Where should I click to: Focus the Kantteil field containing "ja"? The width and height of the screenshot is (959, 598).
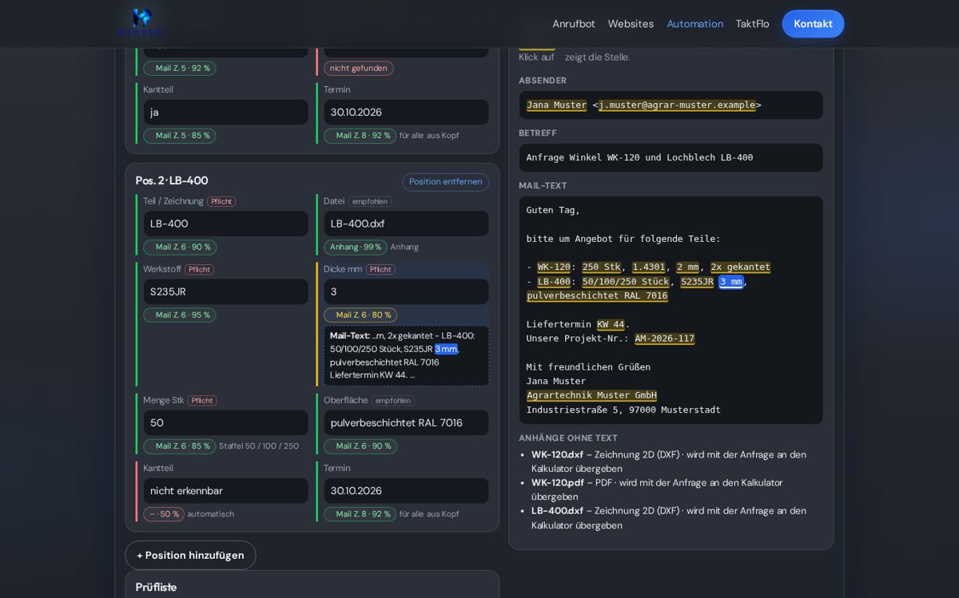click(225, 112)
